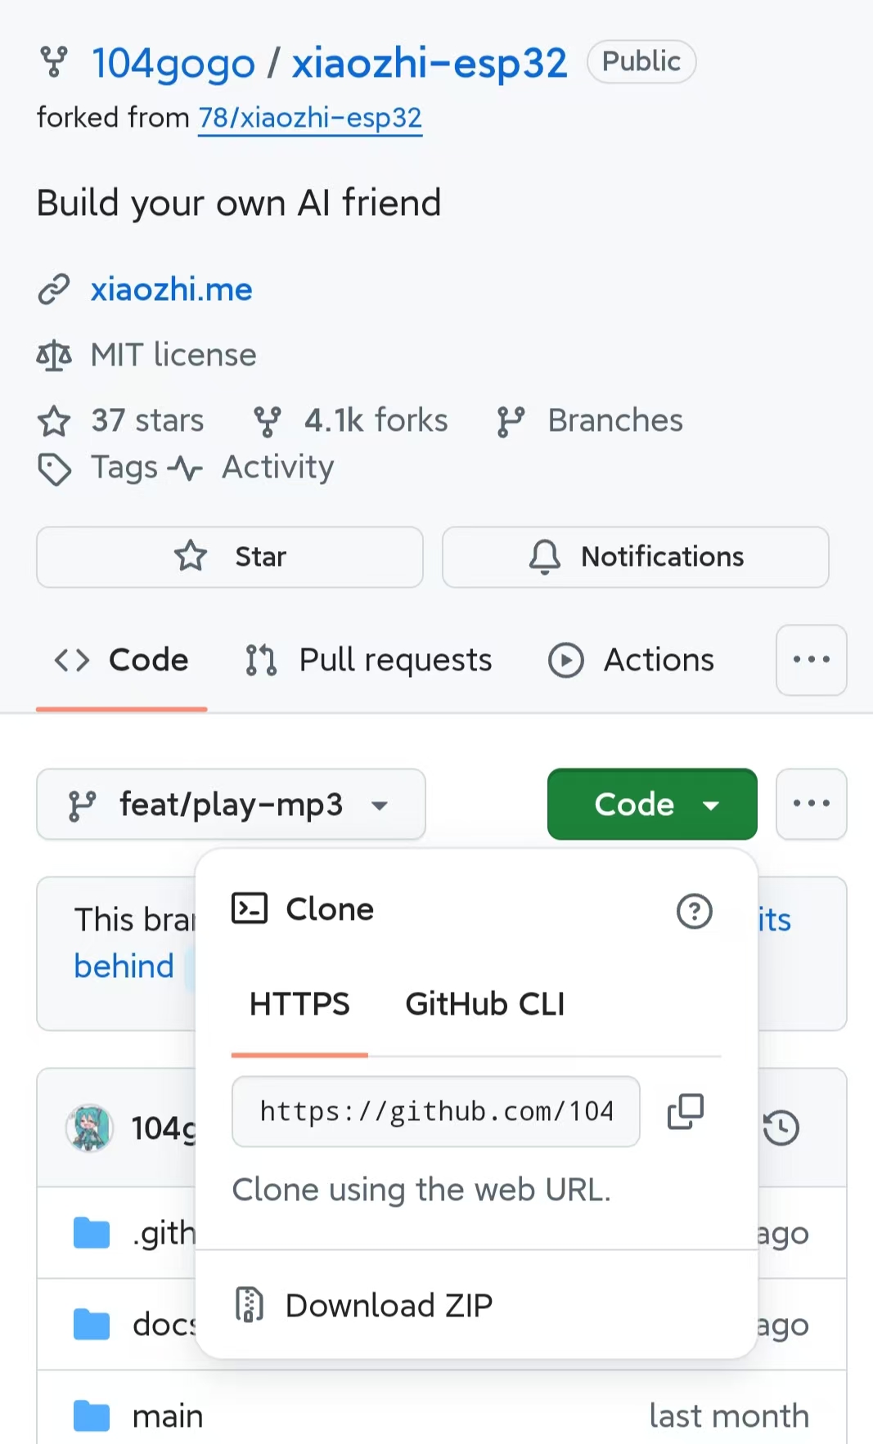The width and height of the screenshot is (873, 1444).
Task: Expand the repository navigation overflow menu
Action: (x=811, y=660)
